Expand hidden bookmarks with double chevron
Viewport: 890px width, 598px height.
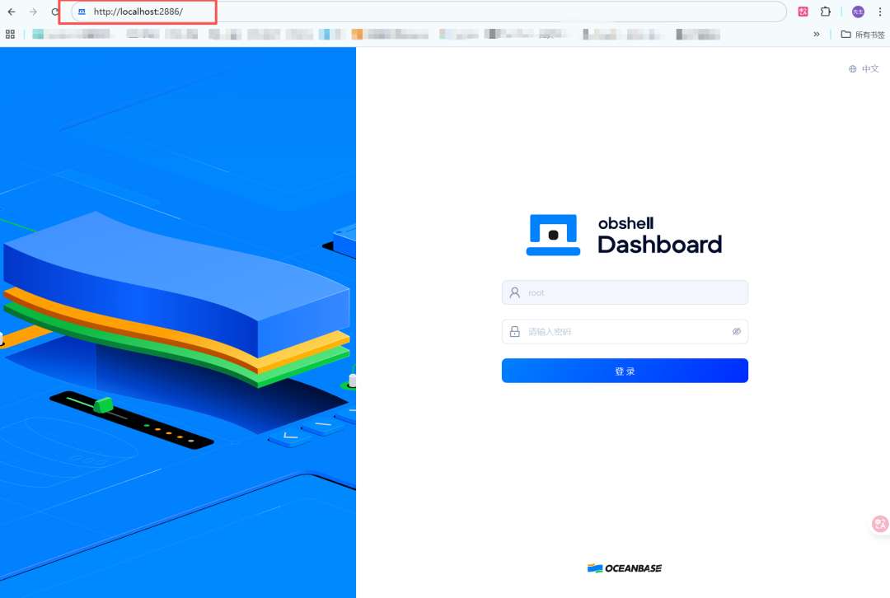[816, 34]
